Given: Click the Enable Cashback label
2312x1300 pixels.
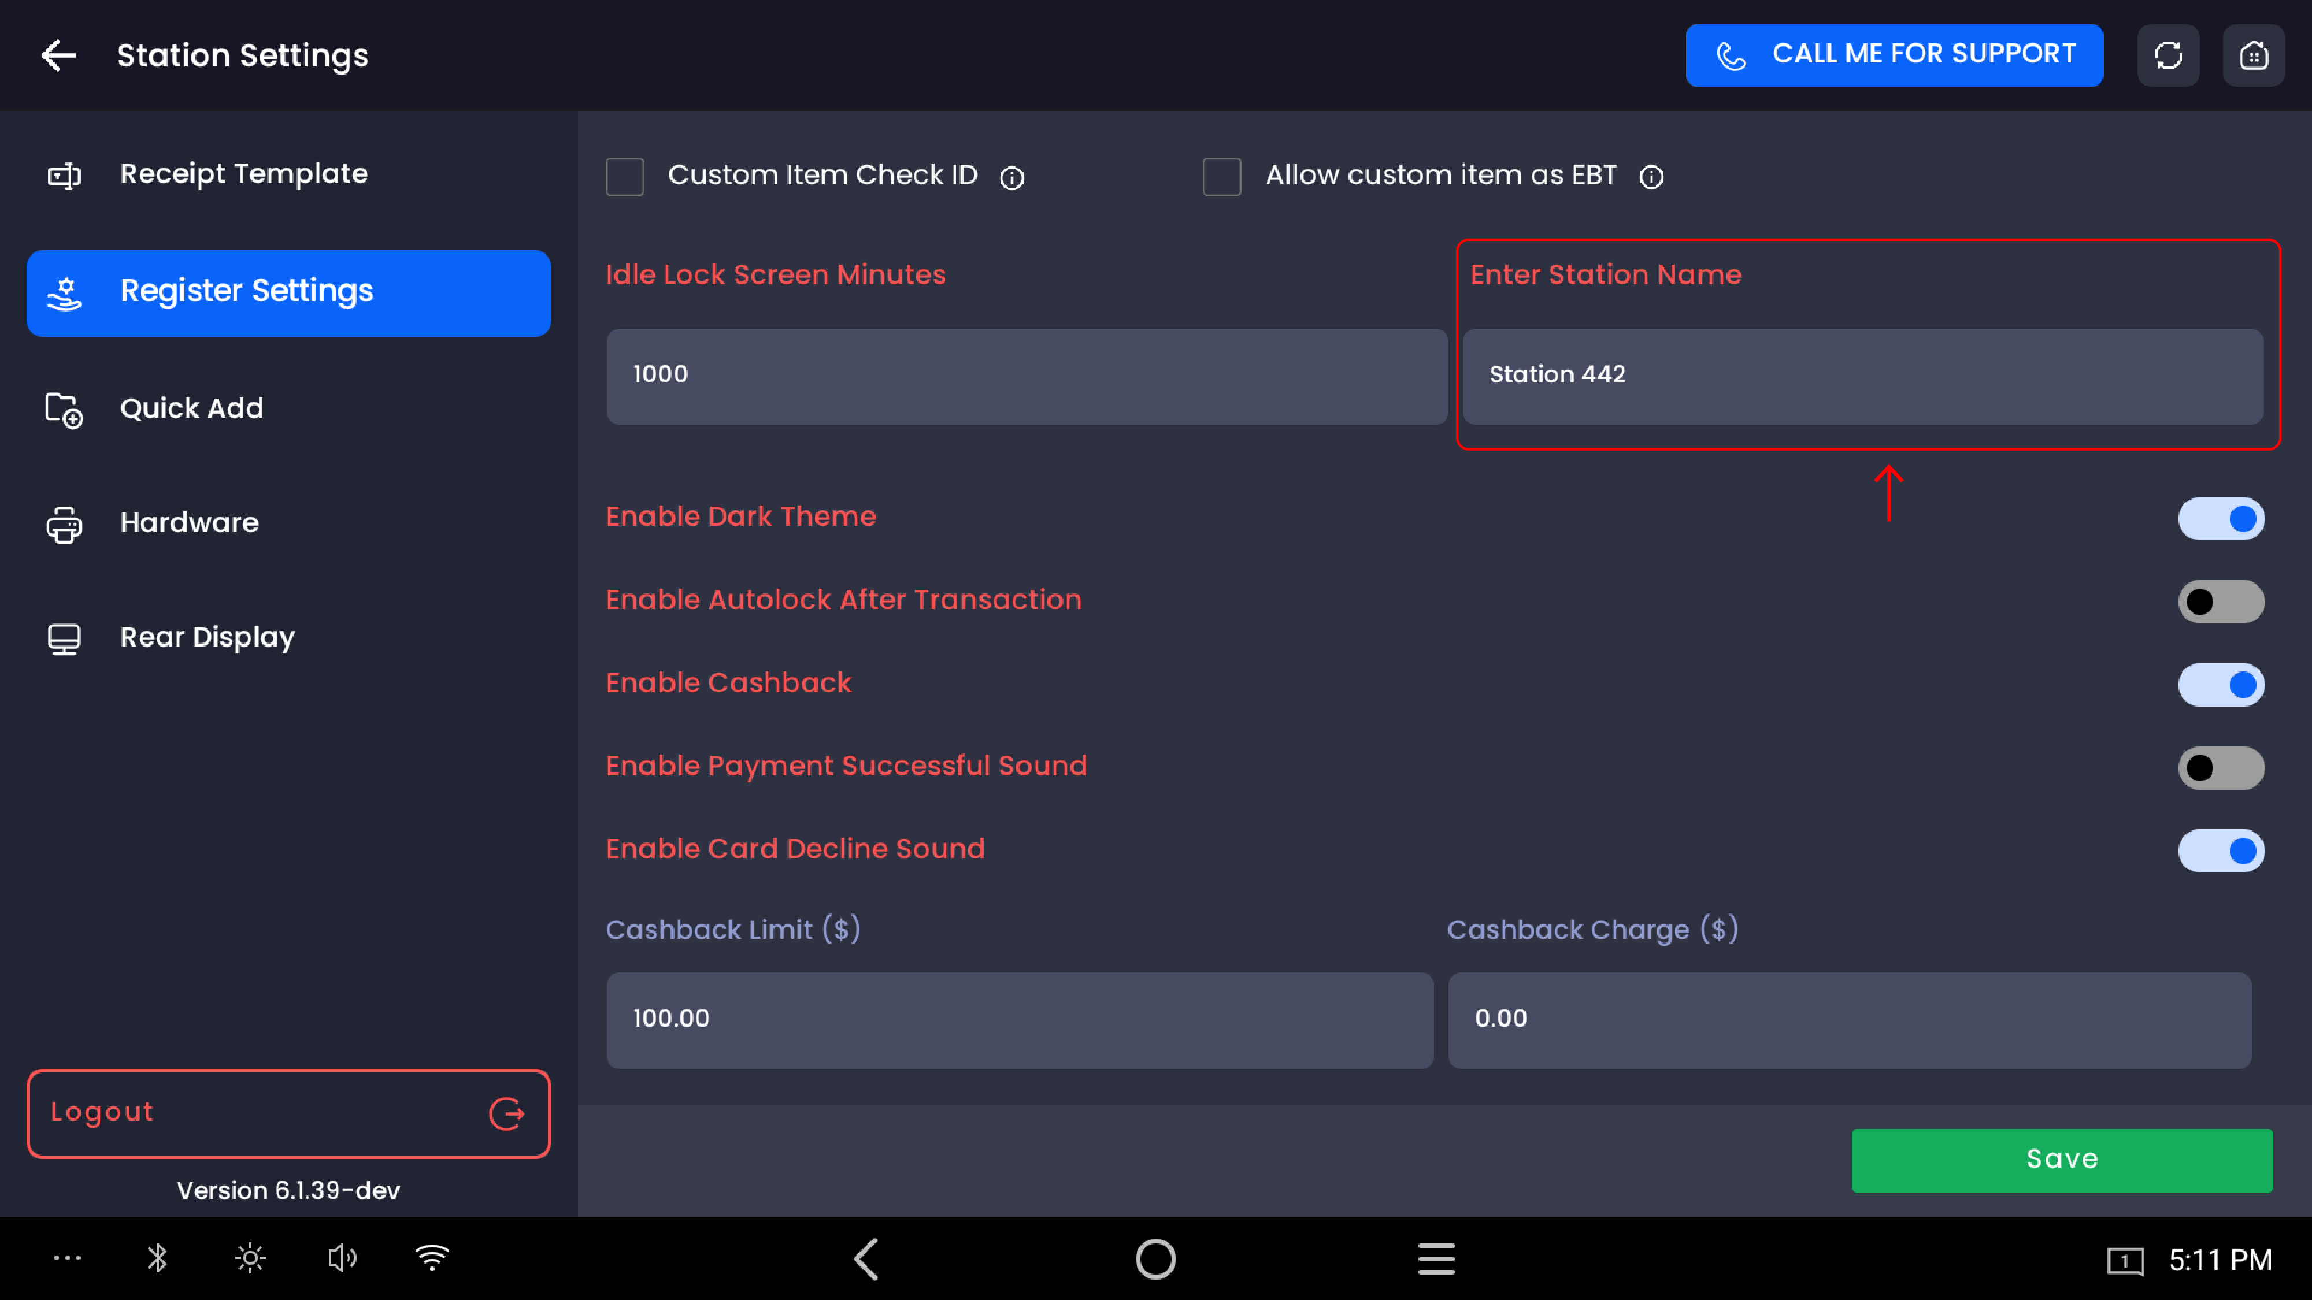Looking at the screenshot, I should coord(728,683).
